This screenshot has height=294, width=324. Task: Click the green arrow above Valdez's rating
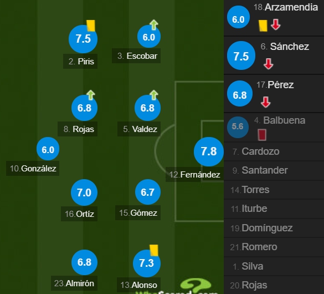point(154,95)
